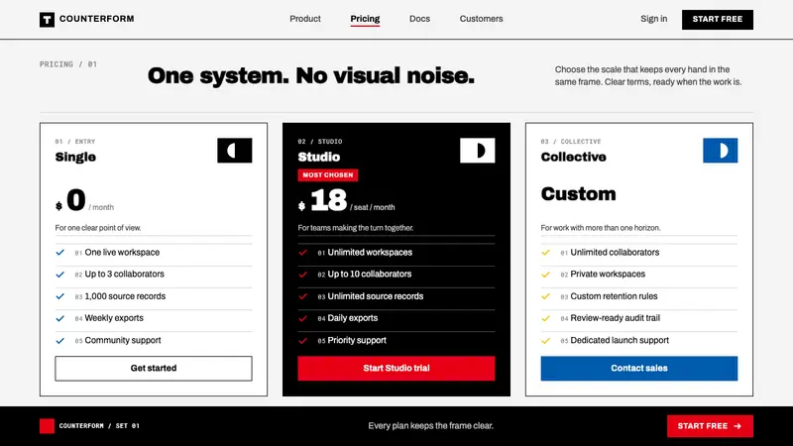Click the MOST CHOSEN badge

point(328,175)
